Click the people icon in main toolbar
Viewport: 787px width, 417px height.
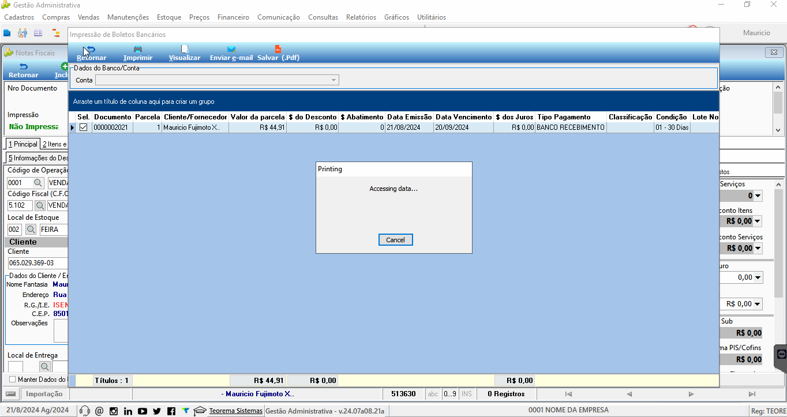pos(23,33)
